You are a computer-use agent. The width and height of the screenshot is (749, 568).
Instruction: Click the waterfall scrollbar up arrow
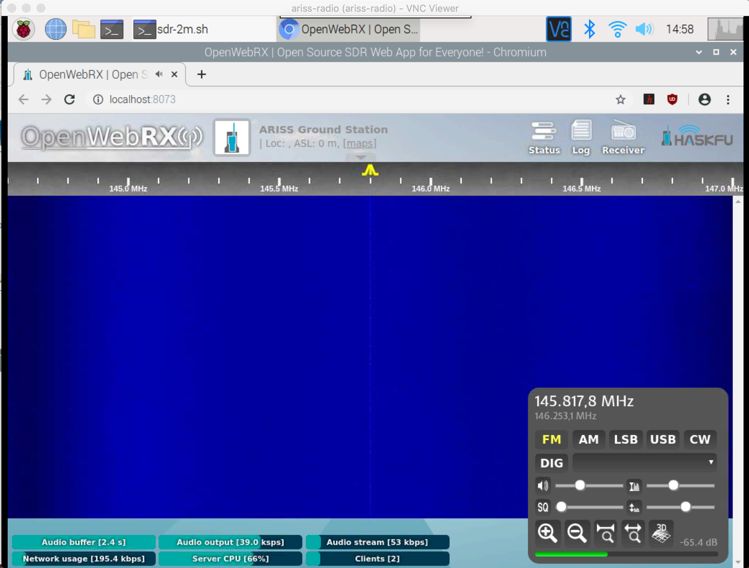tap(738, 201)
